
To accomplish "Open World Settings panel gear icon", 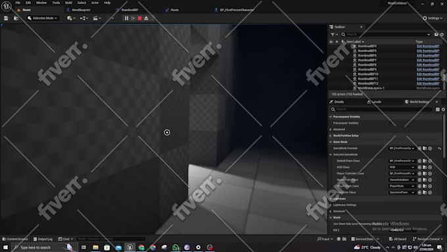I will 443,109.
